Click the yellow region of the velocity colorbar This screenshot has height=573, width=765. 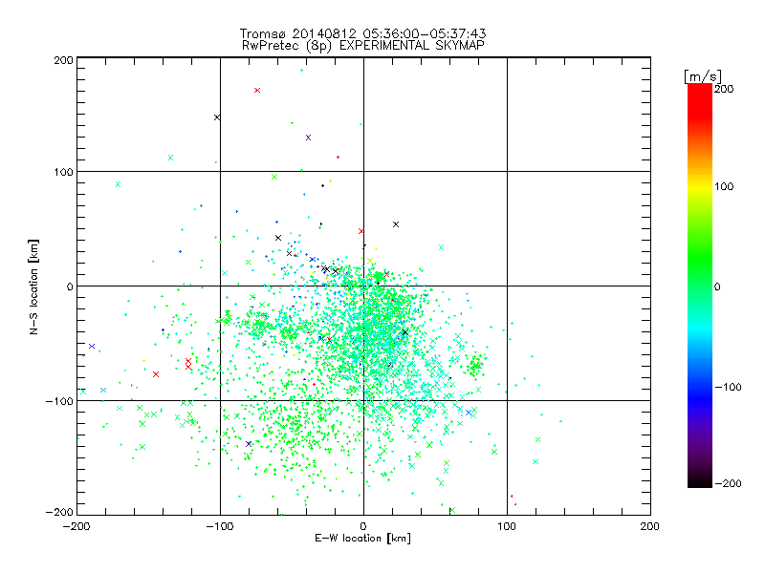point(700,187)
